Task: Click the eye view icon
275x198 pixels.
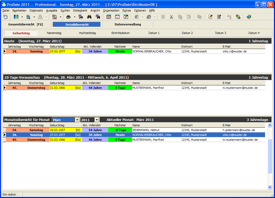Action: (x=69, y=17)
